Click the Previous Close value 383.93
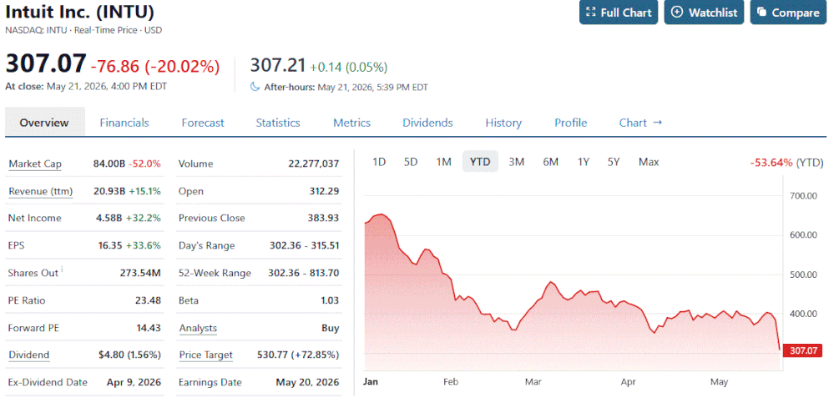 (x=323, y=218)
